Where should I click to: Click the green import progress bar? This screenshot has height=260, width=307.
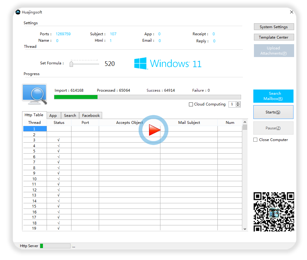pyautogui.click(x=148, y=97)
